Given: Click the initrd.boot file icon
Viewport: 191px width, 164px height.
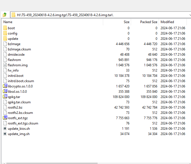Looking at the screenshot, I should 5,76.
